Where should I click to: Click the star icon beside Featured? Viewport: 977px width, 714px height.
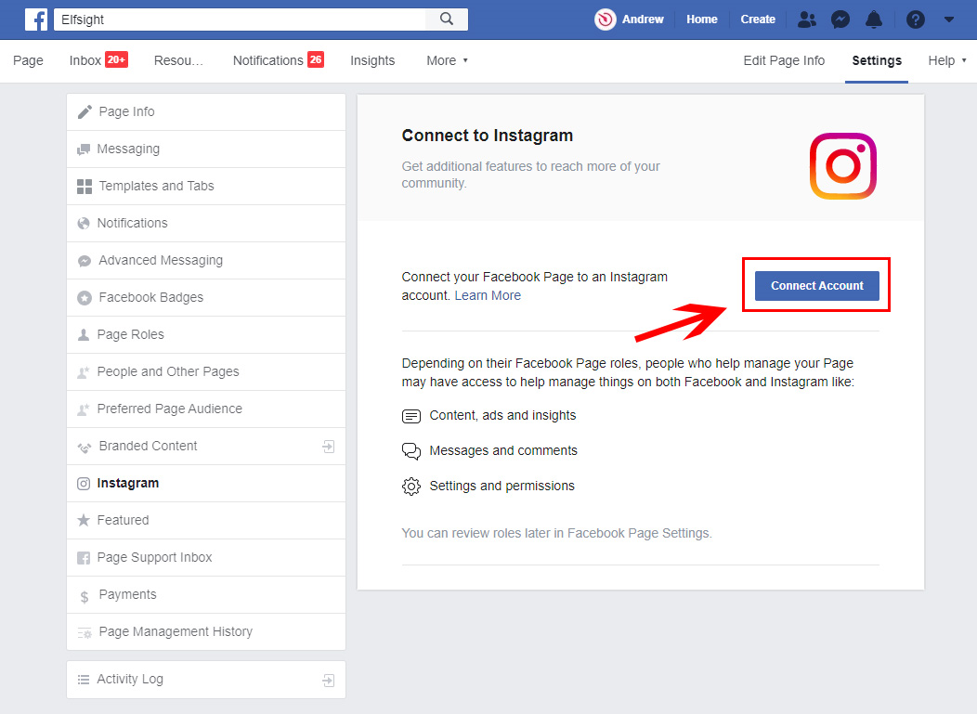pyautogui.click(x=84, y=520)
